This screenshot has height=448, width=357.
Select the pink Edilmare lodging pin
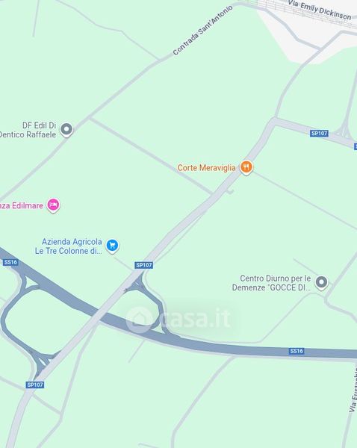[53, 205]
